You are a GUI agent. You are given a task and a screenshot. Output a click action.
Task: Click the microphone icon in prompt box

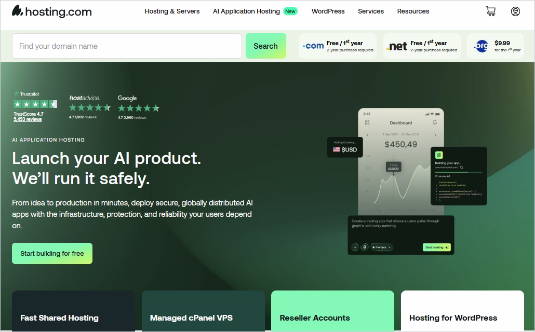365,247
